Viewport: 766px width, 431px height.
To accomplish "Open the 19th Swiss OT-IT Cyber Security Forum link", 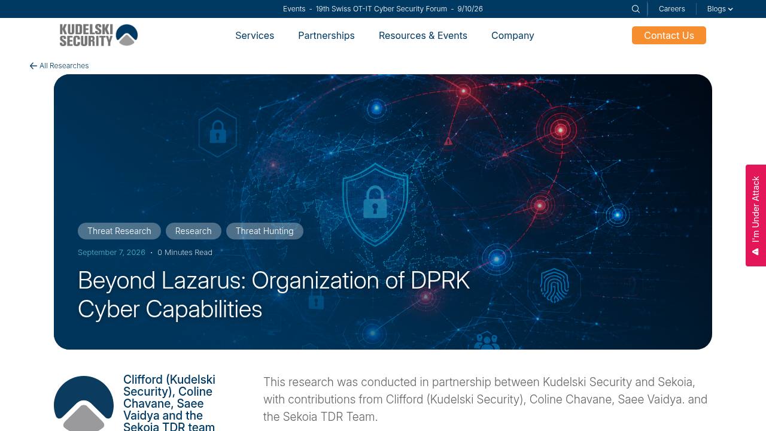I will 381,9.
